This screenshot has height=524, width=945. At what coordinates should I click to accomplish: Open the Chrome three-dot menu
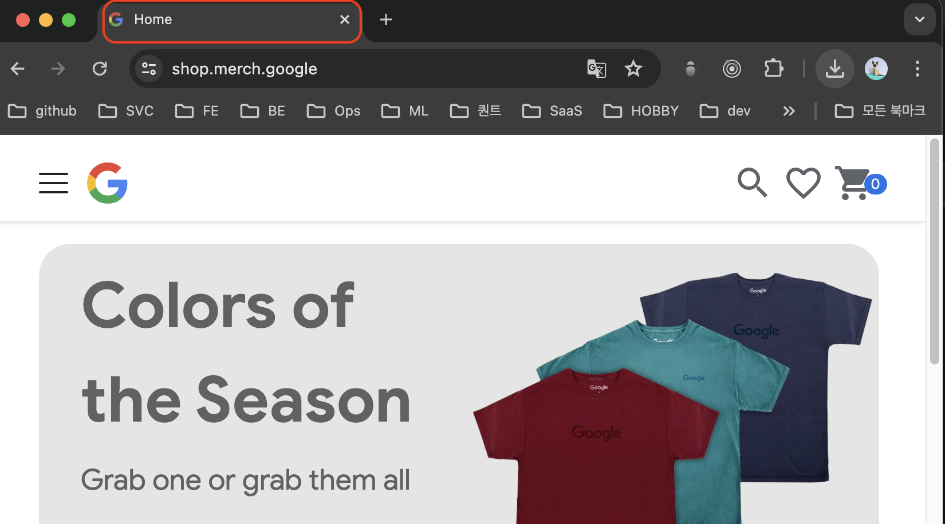click(918, 69)
